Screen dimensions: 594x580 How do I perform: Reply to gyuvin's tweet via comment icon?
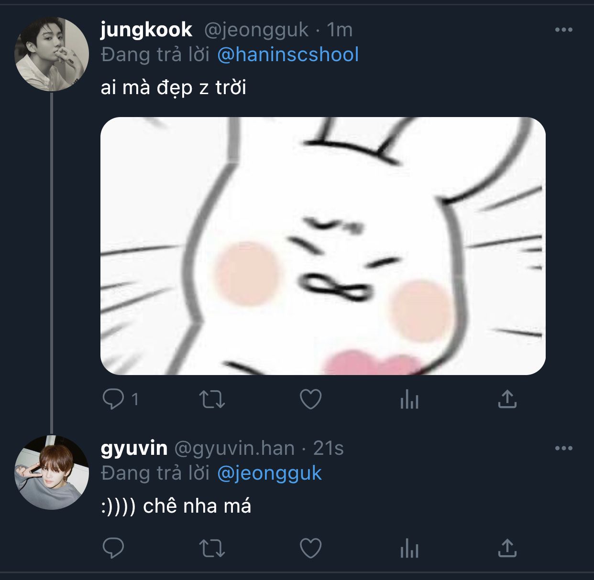(113, 548)
